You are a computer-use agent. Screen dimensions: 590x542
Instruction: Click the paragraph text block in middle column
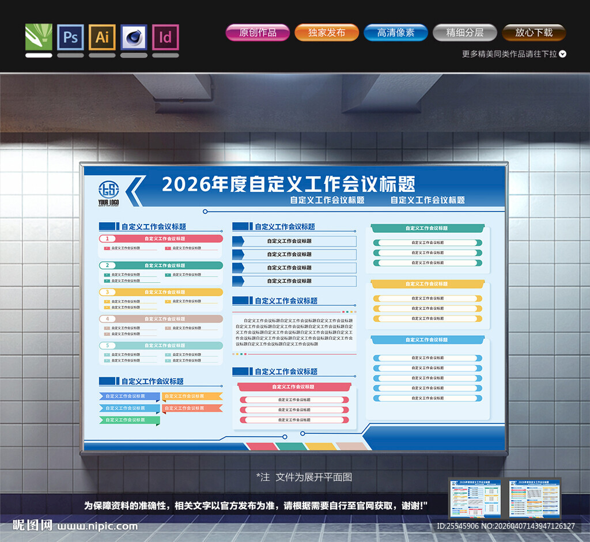tap(294, 332)
